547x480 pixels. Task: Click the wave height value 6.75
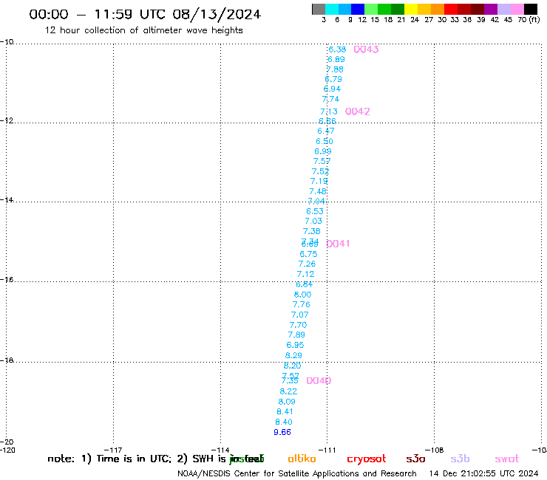point(308,254)
